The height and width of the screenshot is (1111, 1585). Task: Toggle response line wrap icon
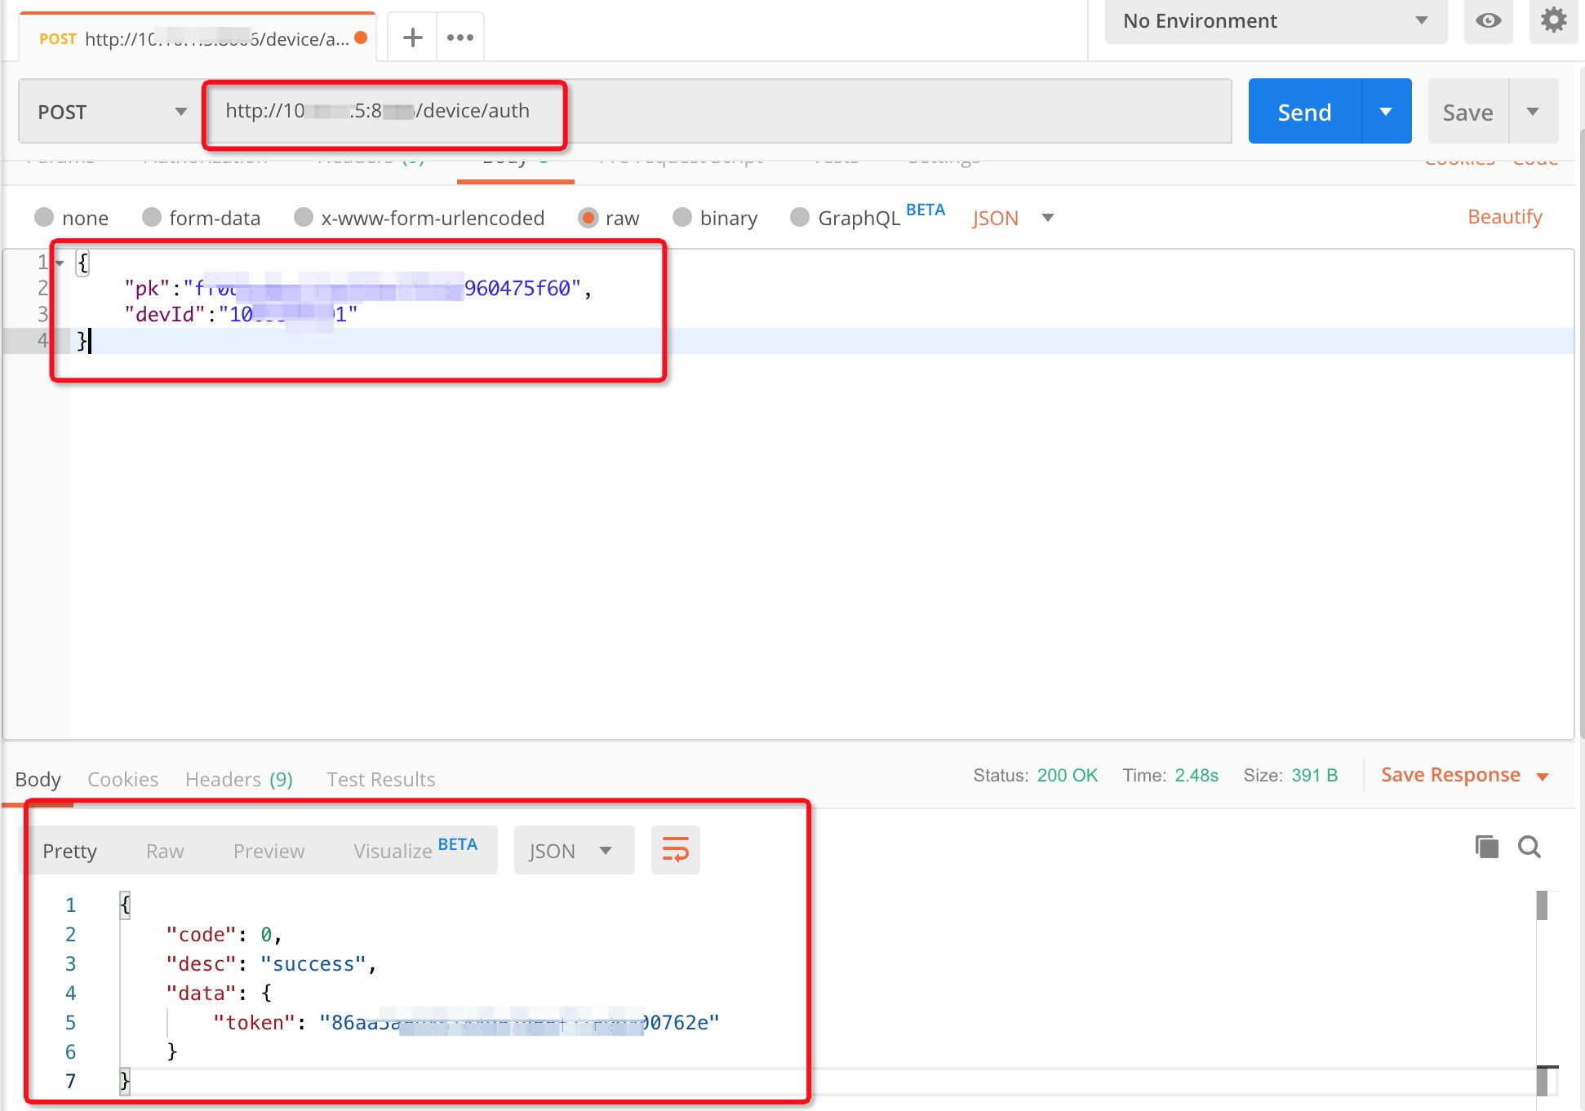pyautogui.click(x=675, y=851)
